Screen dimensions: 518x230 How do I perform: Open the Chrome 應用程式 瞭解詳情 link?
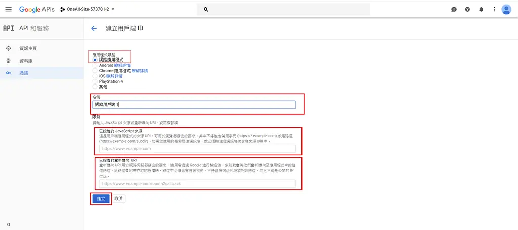coord(140,71)
